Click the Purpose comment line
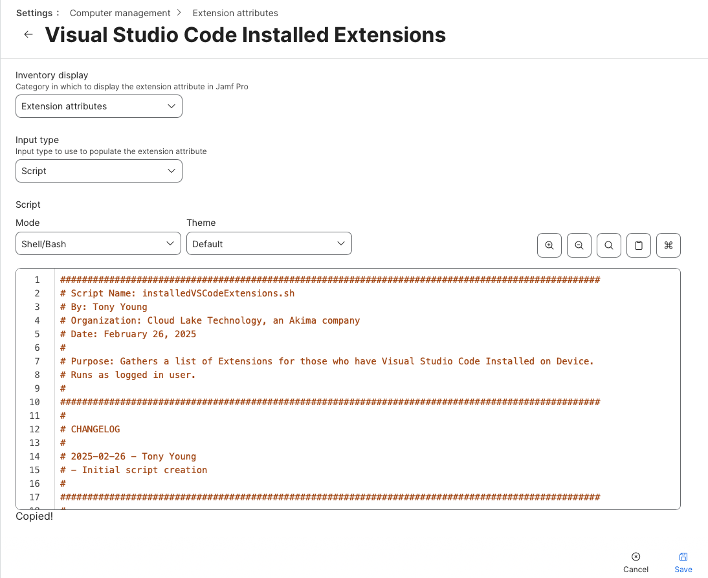This screenshot has width=708, height=578. pyautogui.click(x=327, y=361)
